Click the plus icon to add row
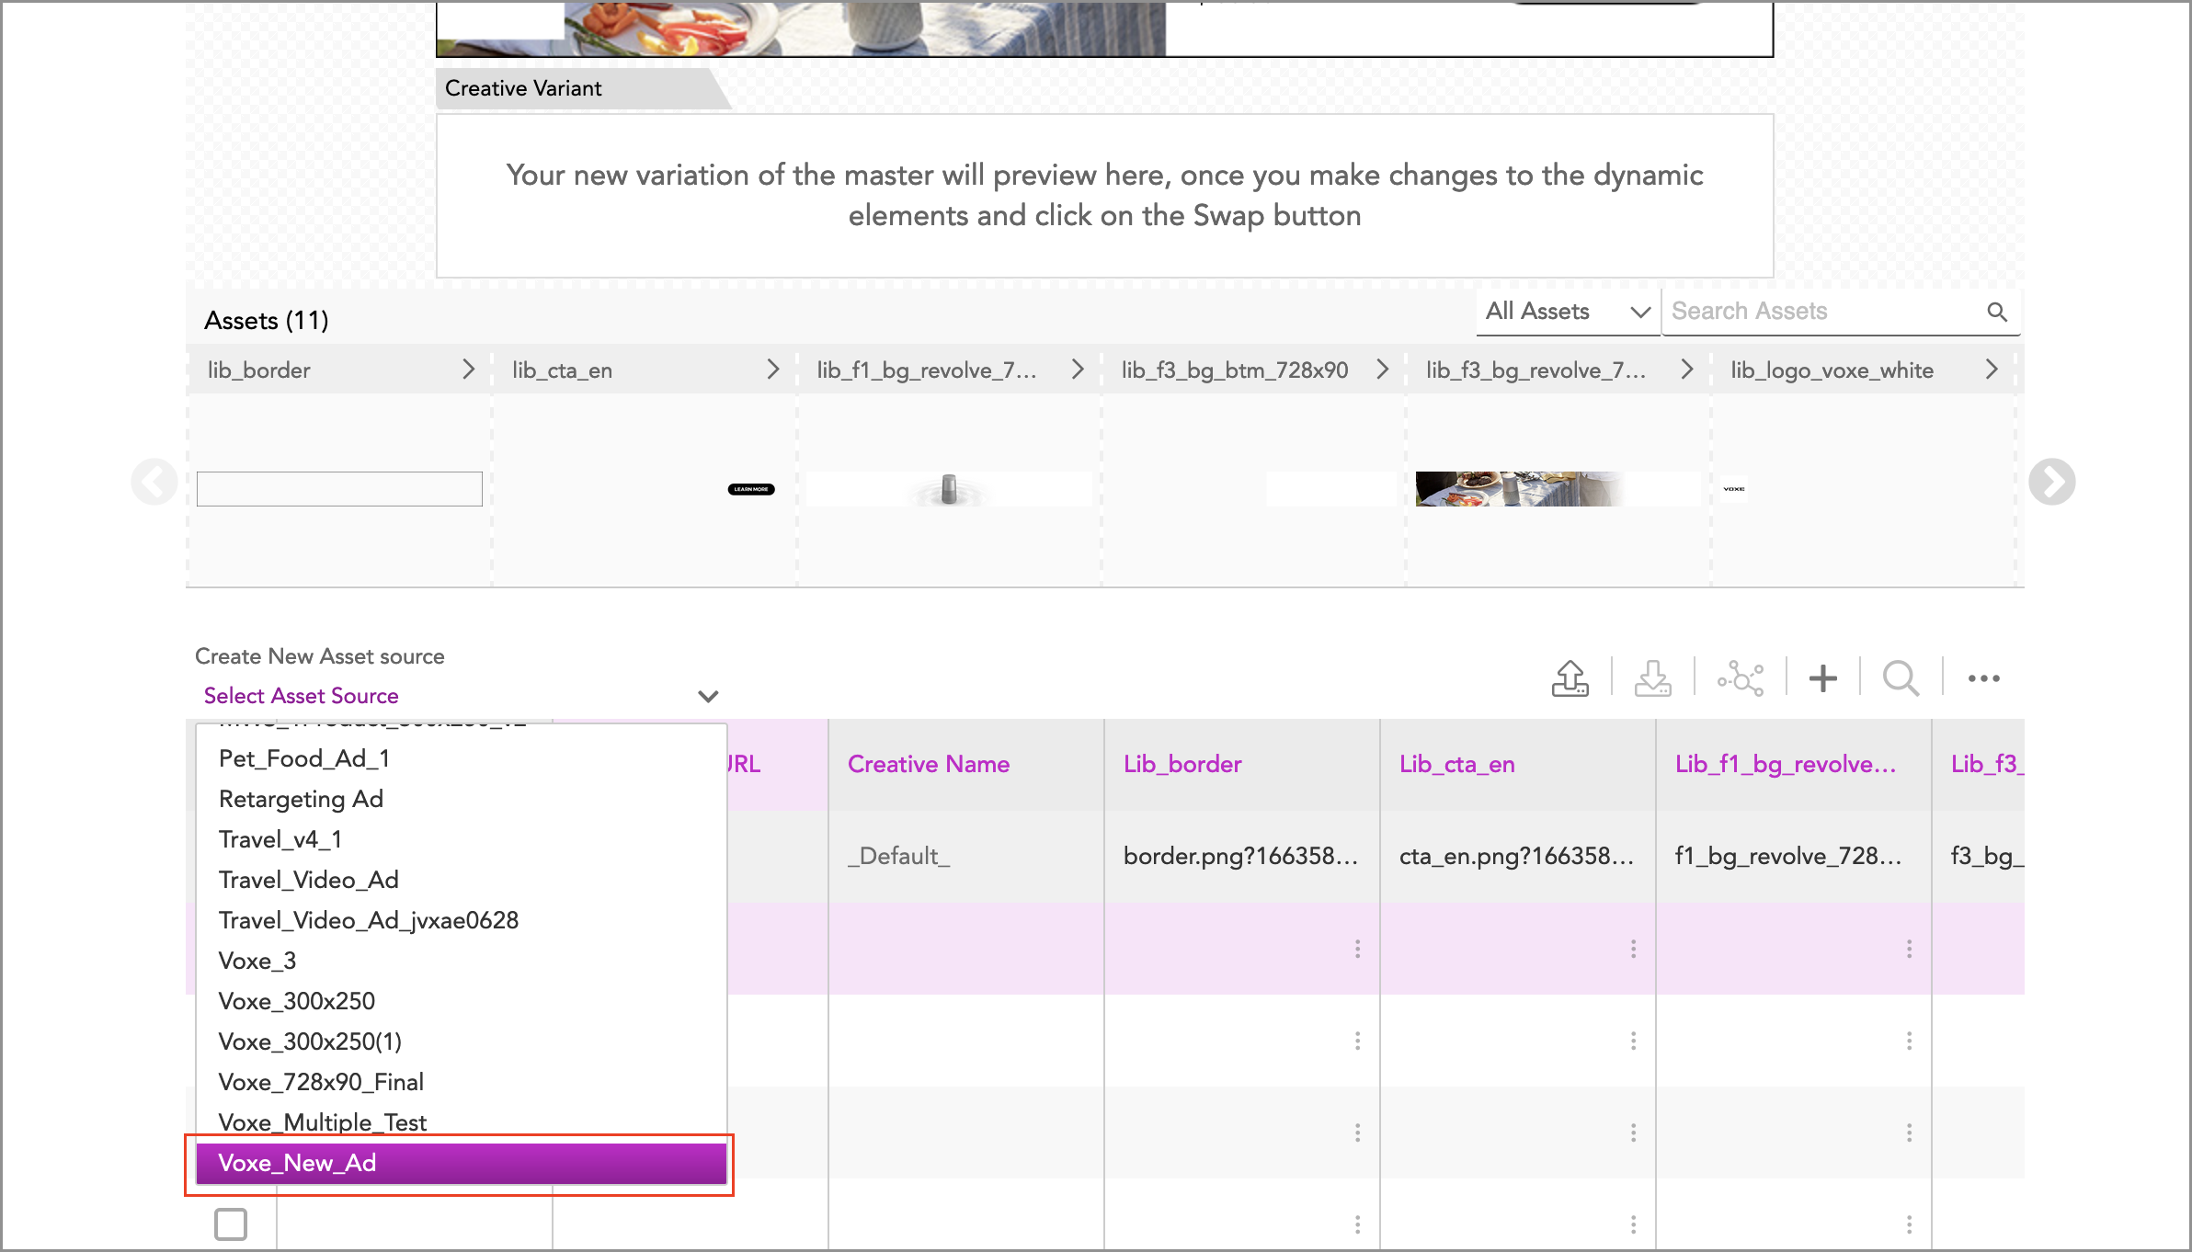The height and width of the screenshot is (1252, 2192). click(x=1822, y=678)
